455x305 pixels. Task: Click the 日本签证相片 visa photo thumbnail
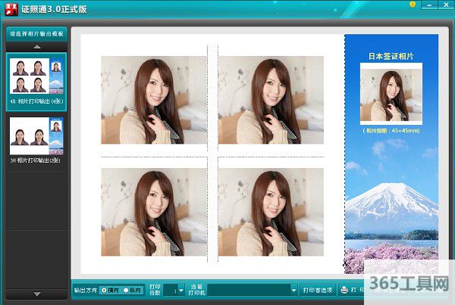click(391, 95)
